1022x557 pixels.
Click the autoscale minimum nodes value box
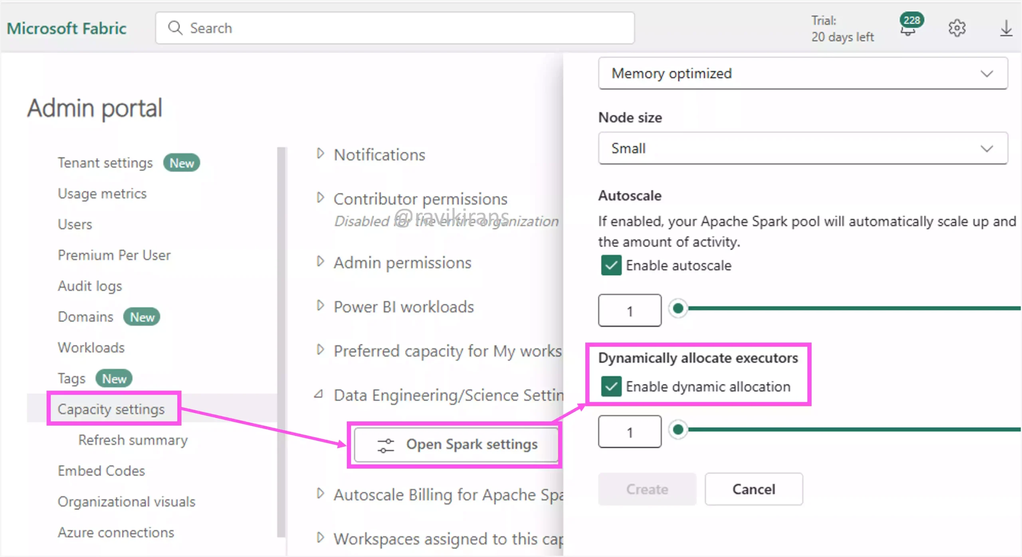point(630,310)
